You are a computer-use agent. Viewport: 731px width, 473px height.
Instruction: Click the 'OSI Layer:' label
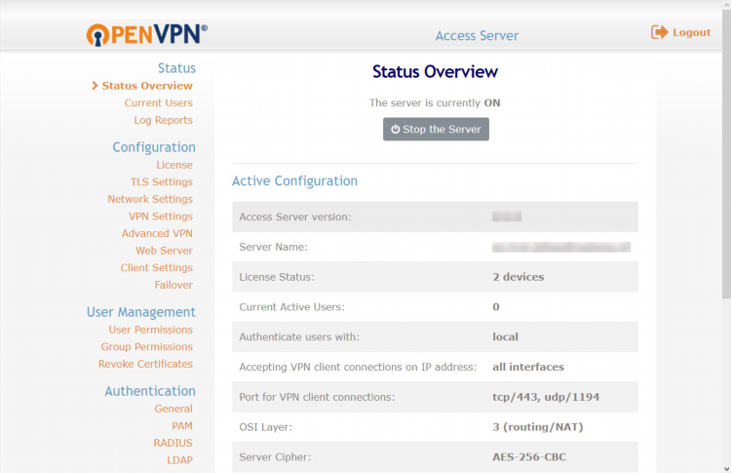pyautogui.click(x=266, y=427)
